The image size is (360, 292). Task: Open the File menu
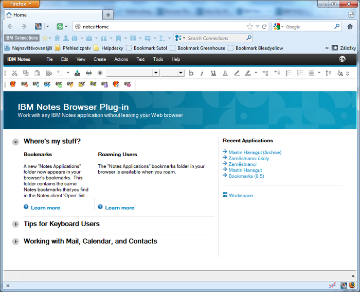tap(49, 59)
